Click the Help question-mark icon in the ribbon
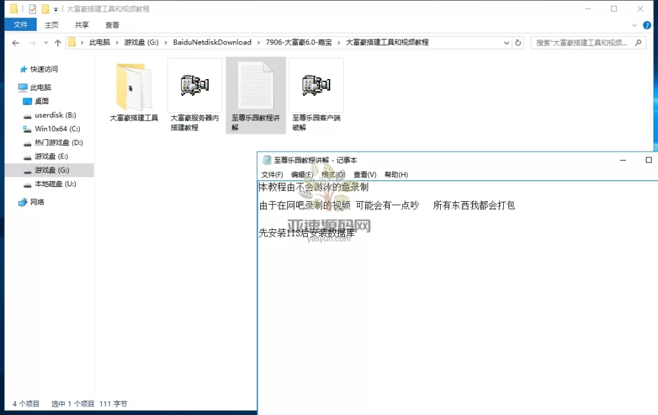This screenshot has width=658, height=415. (x=646, y=24)
